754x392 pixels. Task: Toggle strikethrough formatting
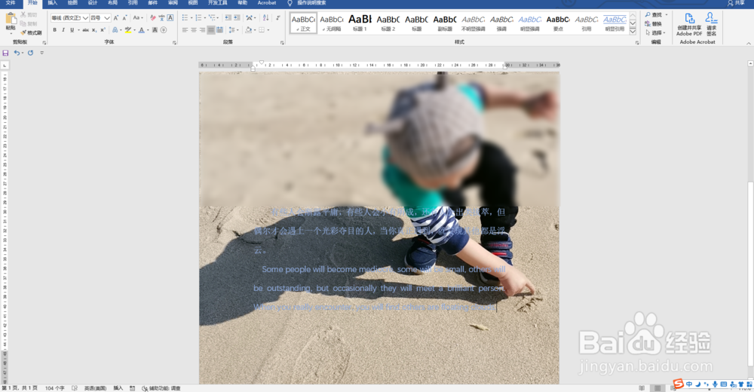85,30
